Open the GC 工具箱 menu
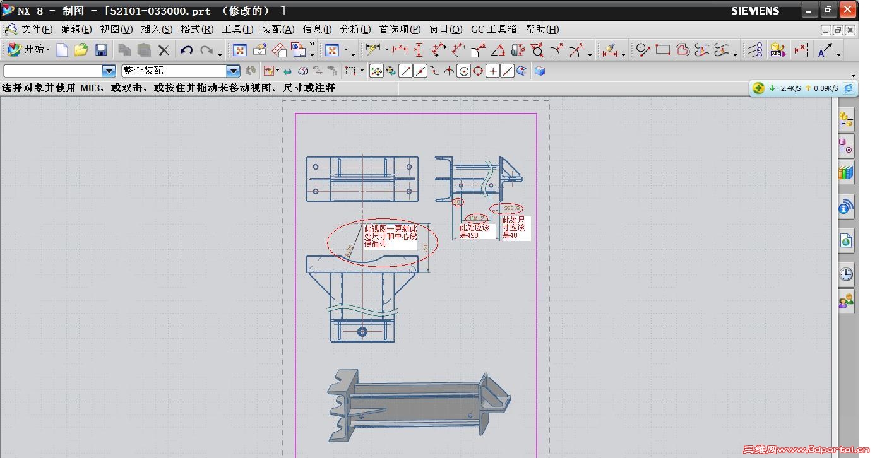The height and width of the screenshot is (458, 882). [x=494, y=29]
